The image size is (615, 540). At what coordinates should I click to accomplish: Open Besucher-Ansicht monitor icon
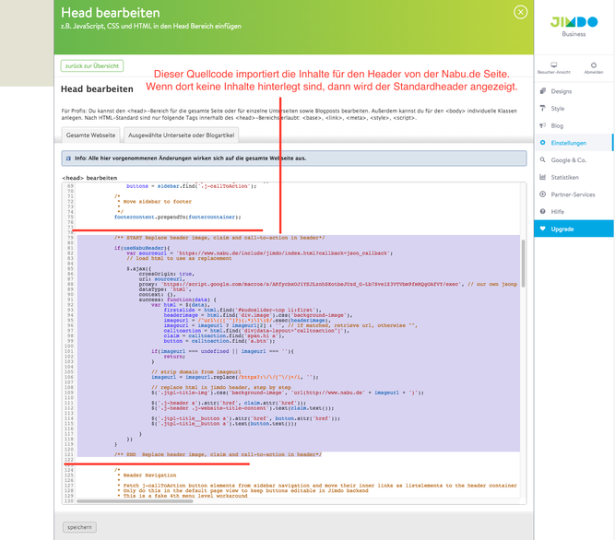(554, 65)
